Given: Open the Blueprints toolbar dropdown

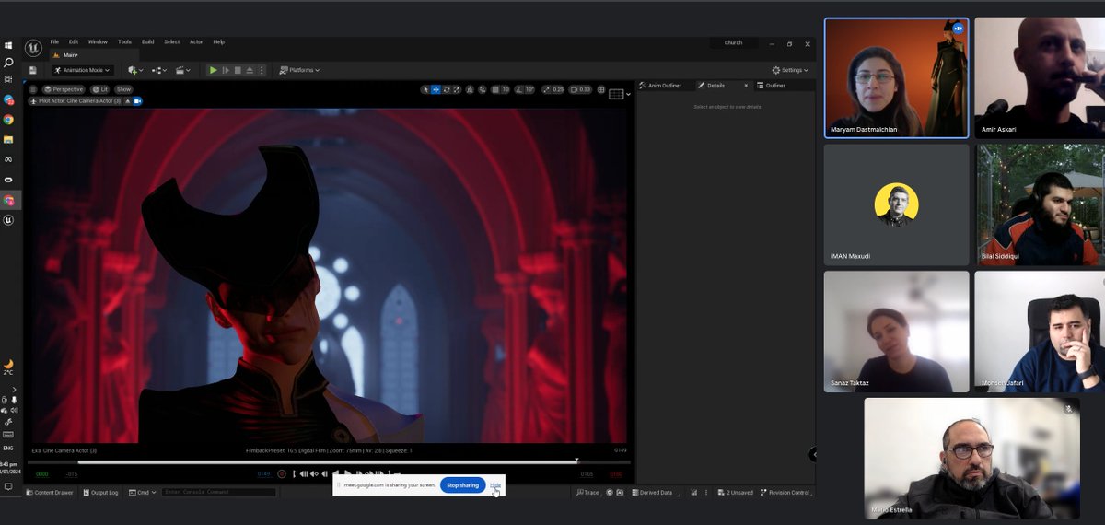Looking at the screenshot, I should [x=158, y=70].
